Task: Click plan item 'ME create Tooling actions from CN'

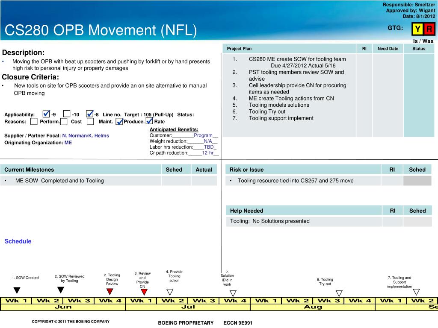Action: (x=291, y=99)
